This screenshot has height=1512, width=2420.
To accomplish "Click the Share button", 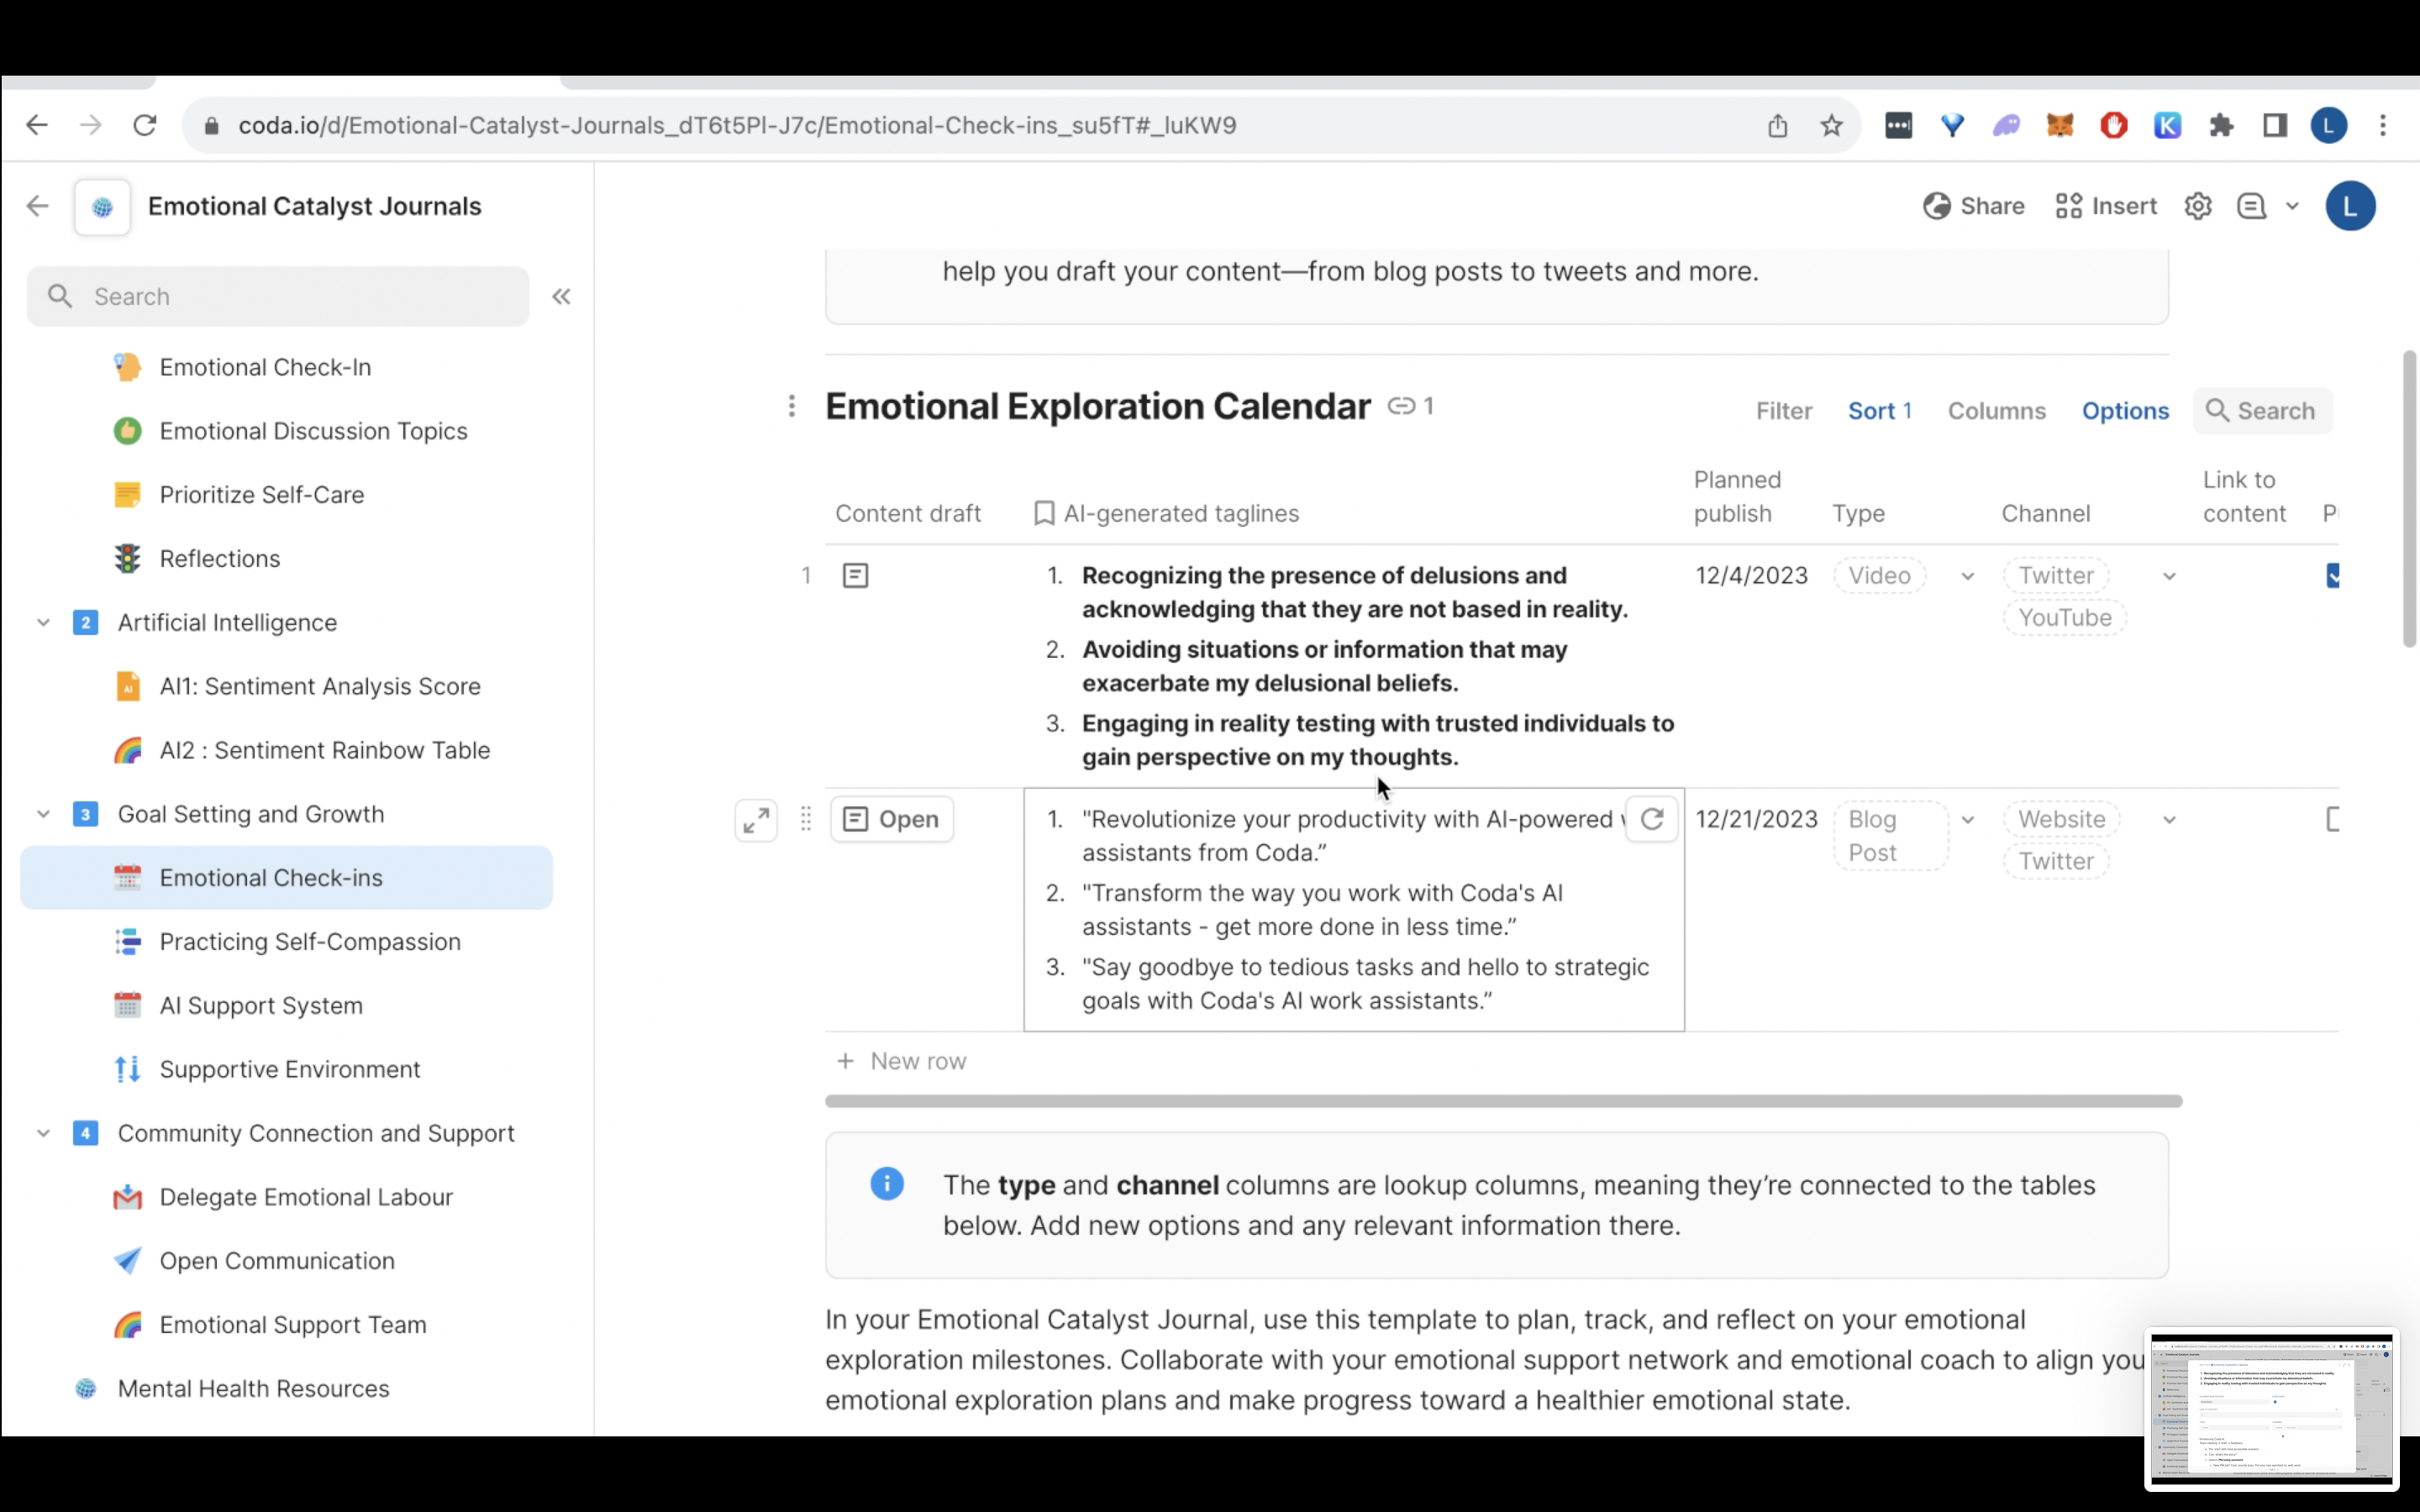I will pyautogui.click(x=1973, y=207).
